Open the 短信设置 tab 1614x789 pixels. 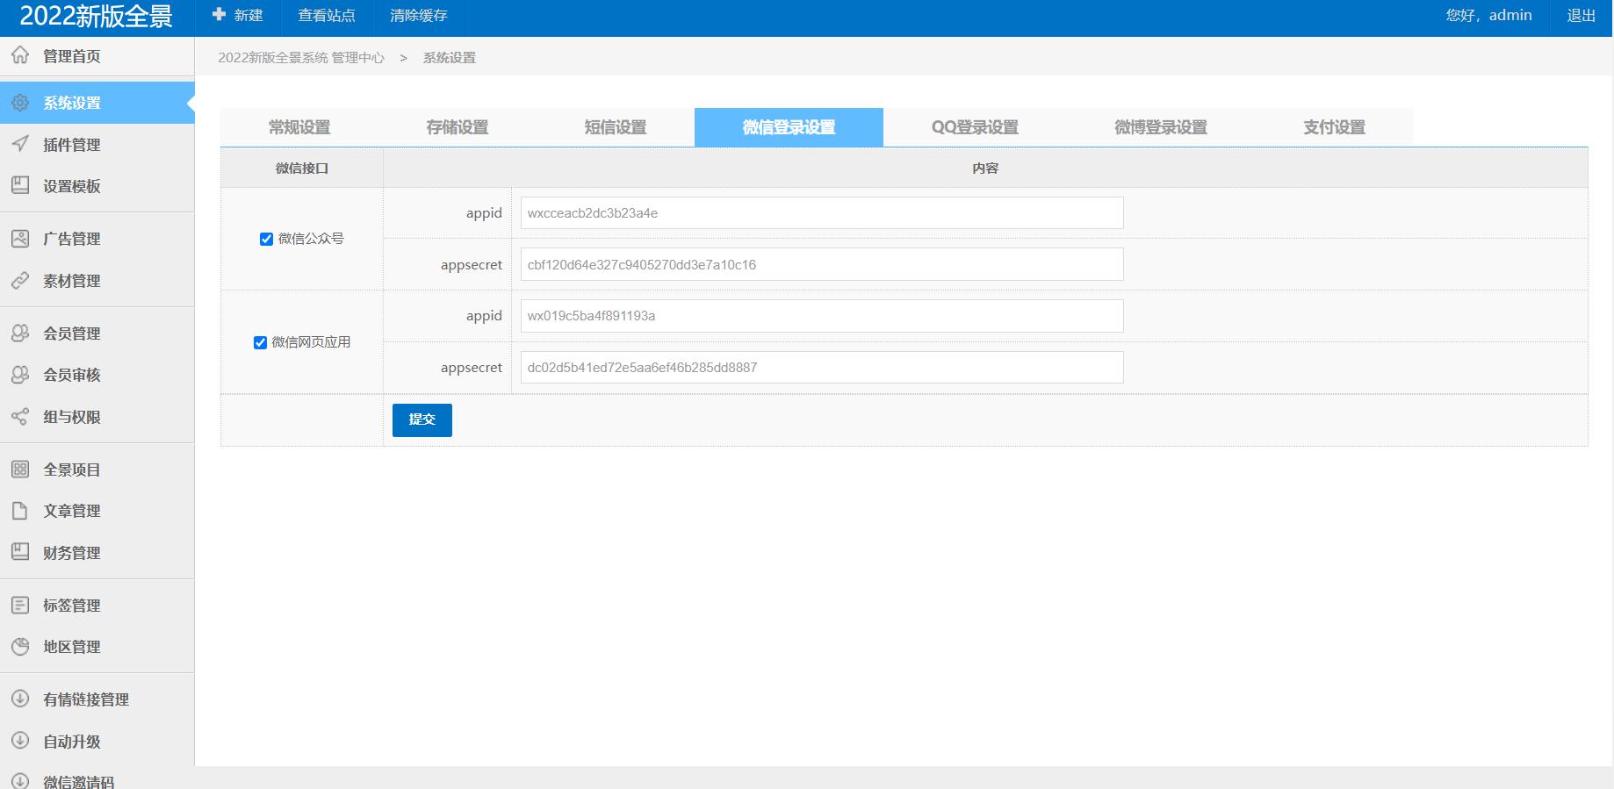coord(616,127)
